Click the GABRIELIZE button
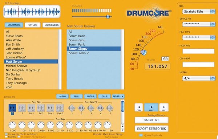This screenshot has width=218, height=139. [x=152, y=120]
